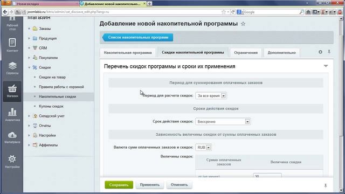Switch to the Новая вкладка browser tab
The height and width of the screenshot is (194, 345).
point(45,4)
